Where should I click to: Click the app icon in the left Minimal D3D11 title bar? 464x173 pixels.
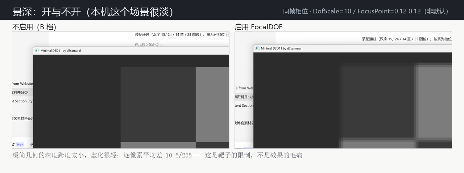point(37,51)
